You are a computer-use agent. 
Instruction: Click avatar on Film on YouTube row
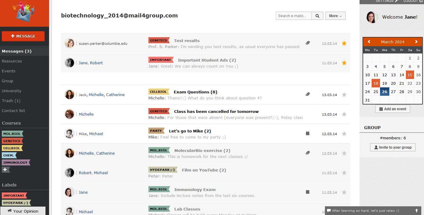(70, 173)
